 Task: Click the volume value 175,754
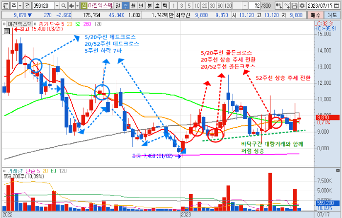[x=92, y=15]
